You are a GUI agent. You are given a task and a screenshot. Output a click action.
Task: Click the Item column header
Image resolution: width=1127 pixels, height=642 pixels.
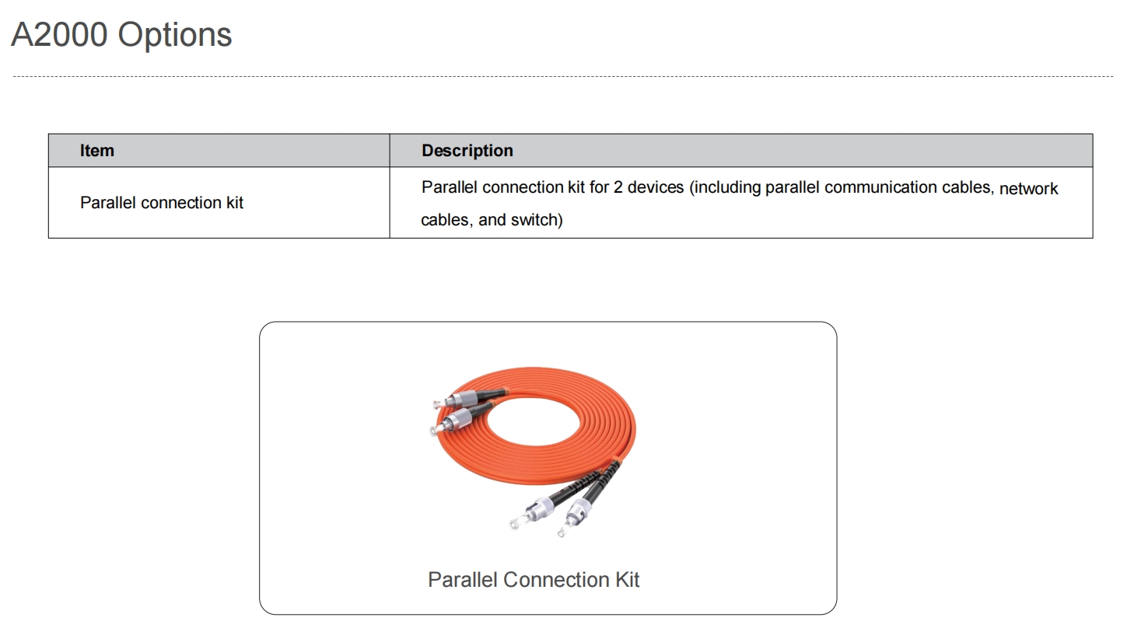97,151
